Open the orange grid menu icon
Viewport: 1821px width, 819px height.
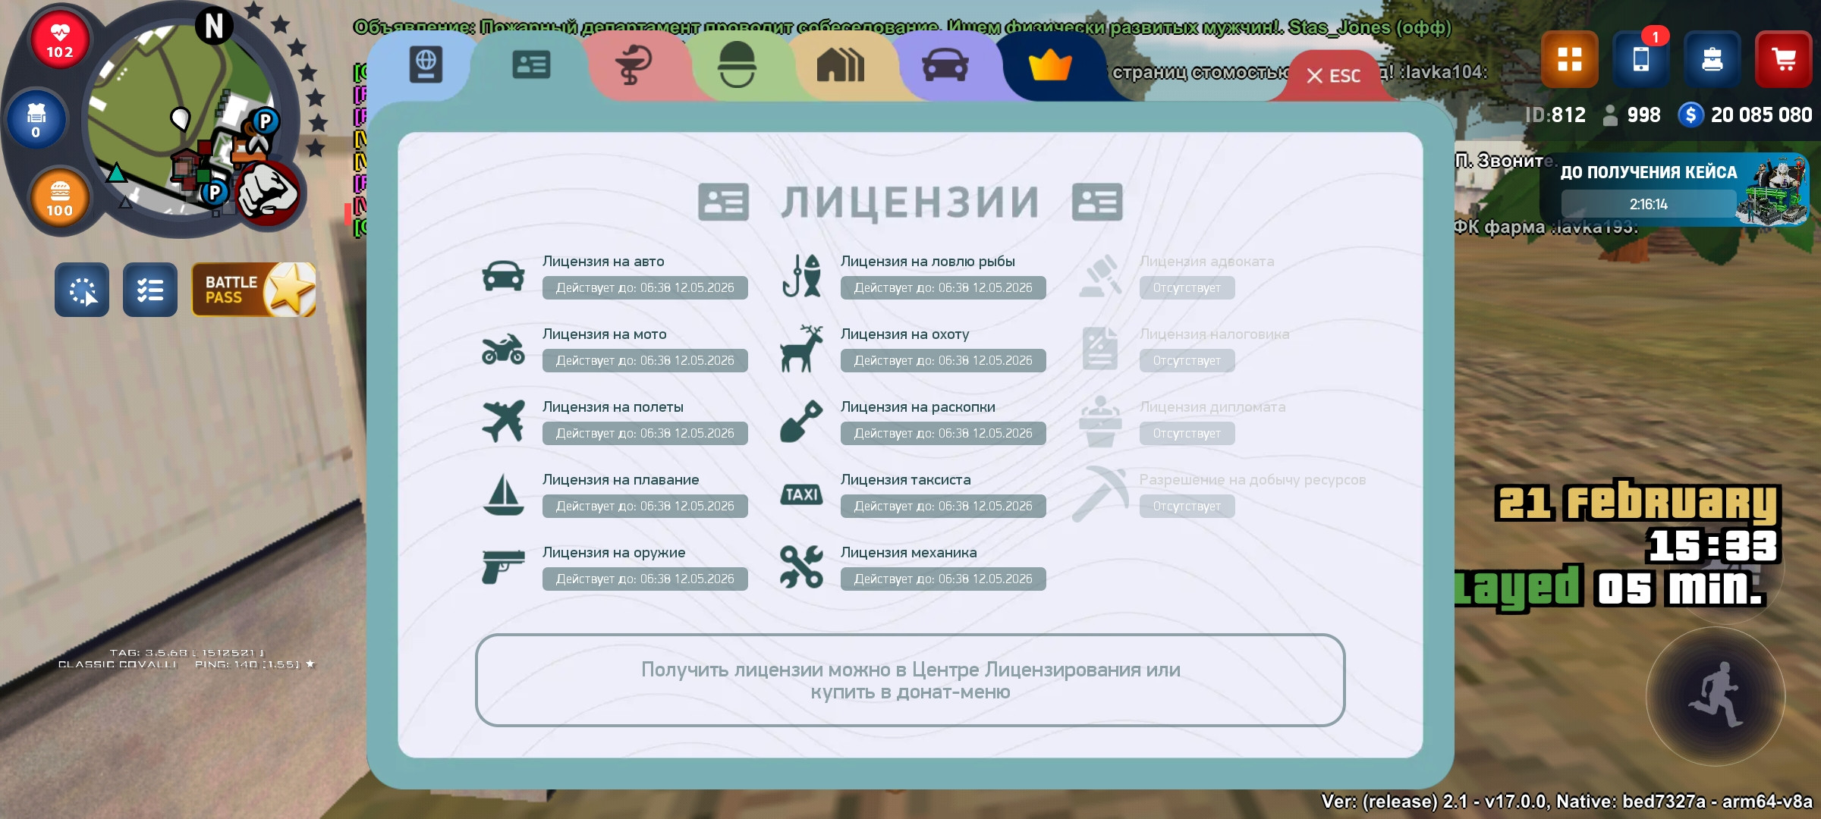point(1569,59)
